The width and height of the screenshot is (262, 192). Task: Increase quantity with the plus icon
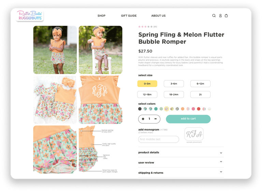143,119
